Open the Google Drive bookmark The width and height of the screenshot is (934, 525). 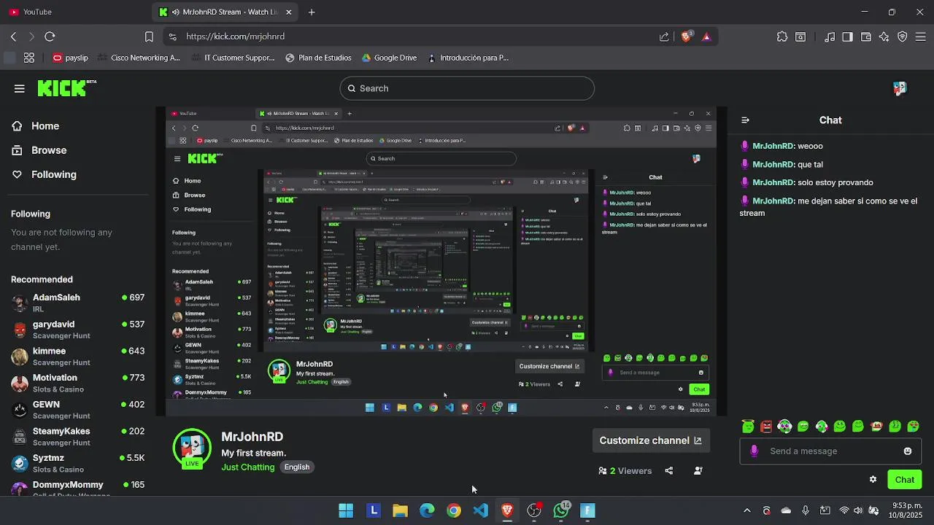pos(389,58)
